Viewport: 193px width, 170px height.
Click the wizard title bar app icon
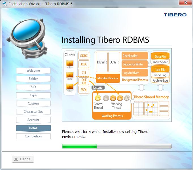pos(5,4)
